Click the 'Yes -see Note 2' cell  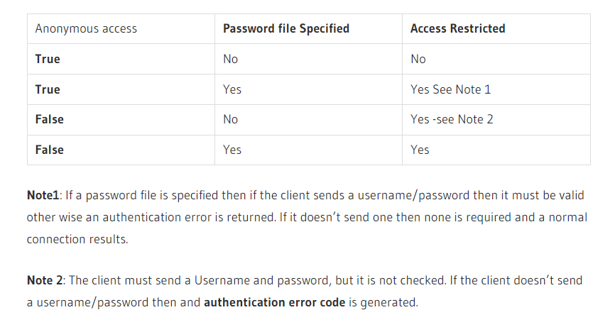[x=452, y=119]
